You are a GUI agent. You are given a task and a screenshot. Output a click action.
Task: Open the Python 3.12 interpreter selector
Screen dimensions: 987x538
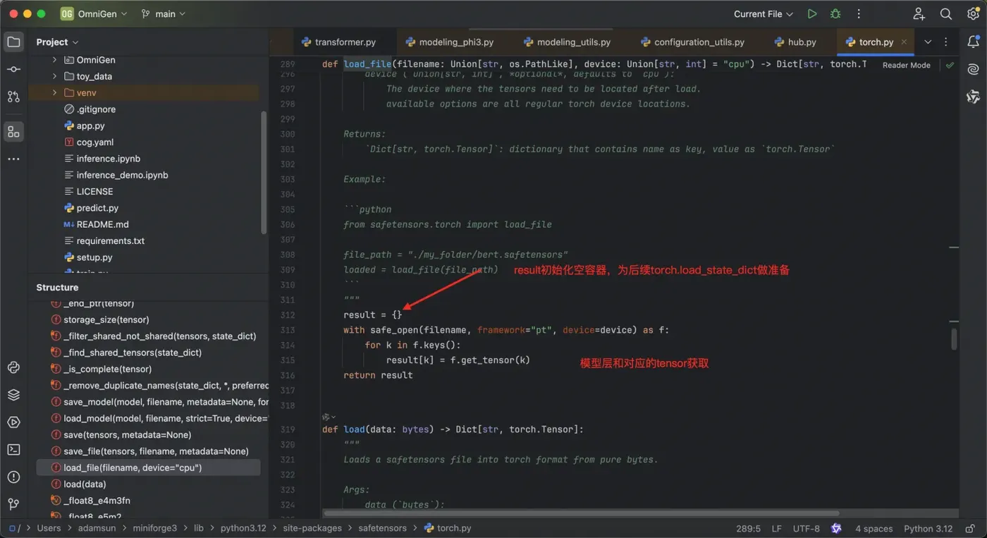tap(928, 528)
